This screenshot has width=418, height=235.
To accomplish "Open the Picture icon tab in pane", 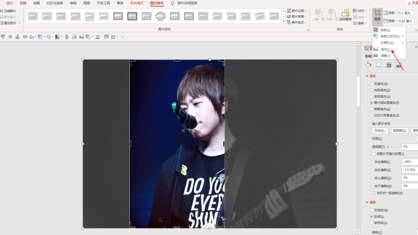I will [399, 65].
